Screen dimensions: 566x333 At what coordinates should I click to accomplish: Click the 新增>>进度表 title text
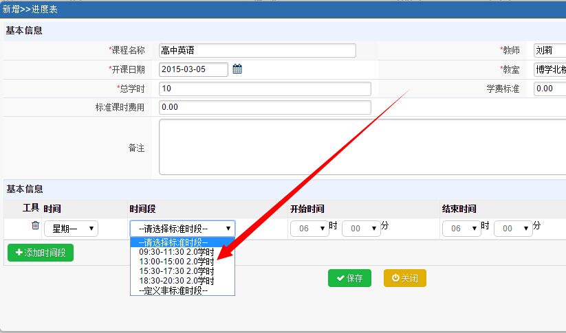[x=30, y=9]
